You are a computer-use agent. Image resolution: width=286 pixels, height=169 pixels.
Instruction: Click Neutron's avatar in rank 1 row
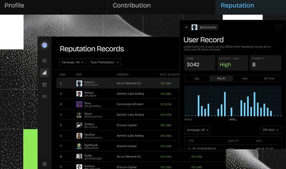pyautogui.click(x=79, y=83)
